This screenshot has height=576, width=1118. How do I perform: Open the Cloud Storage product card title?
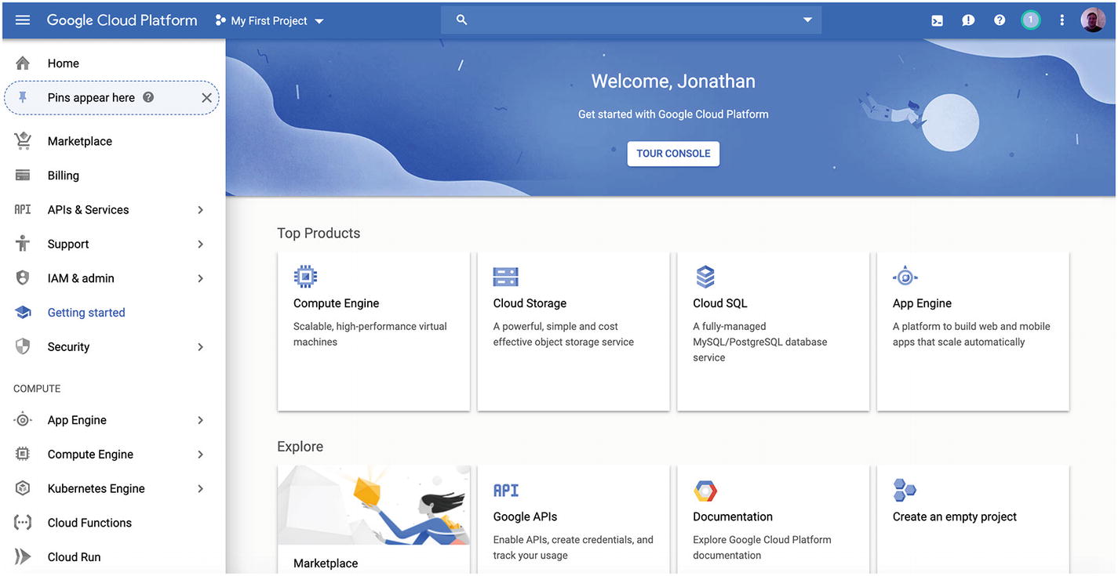(x=530, y=303)
